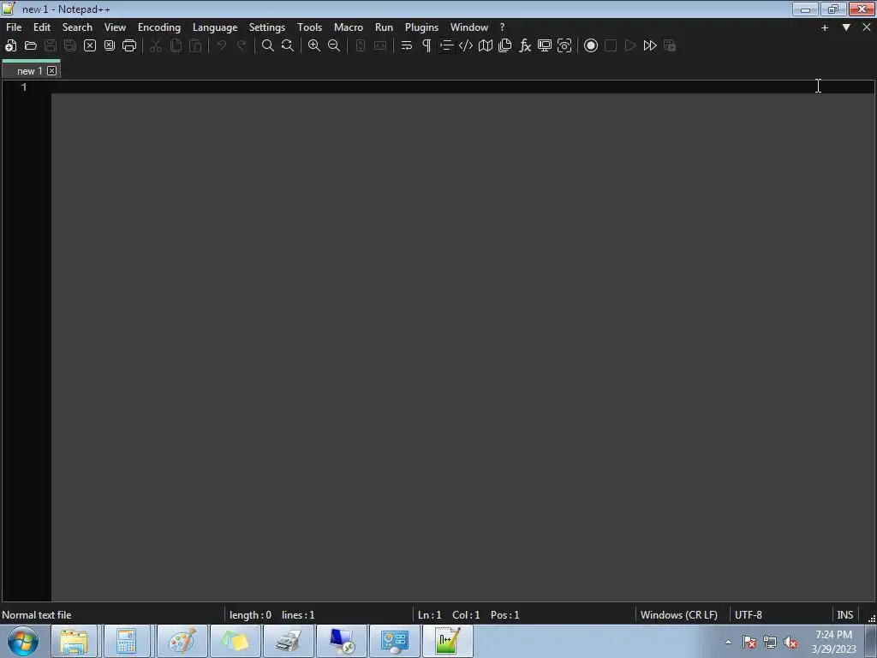This screenshot has width=877, height=658.
Task: Toggle the INS insert mode indicator
Action: tap(845, 615)
